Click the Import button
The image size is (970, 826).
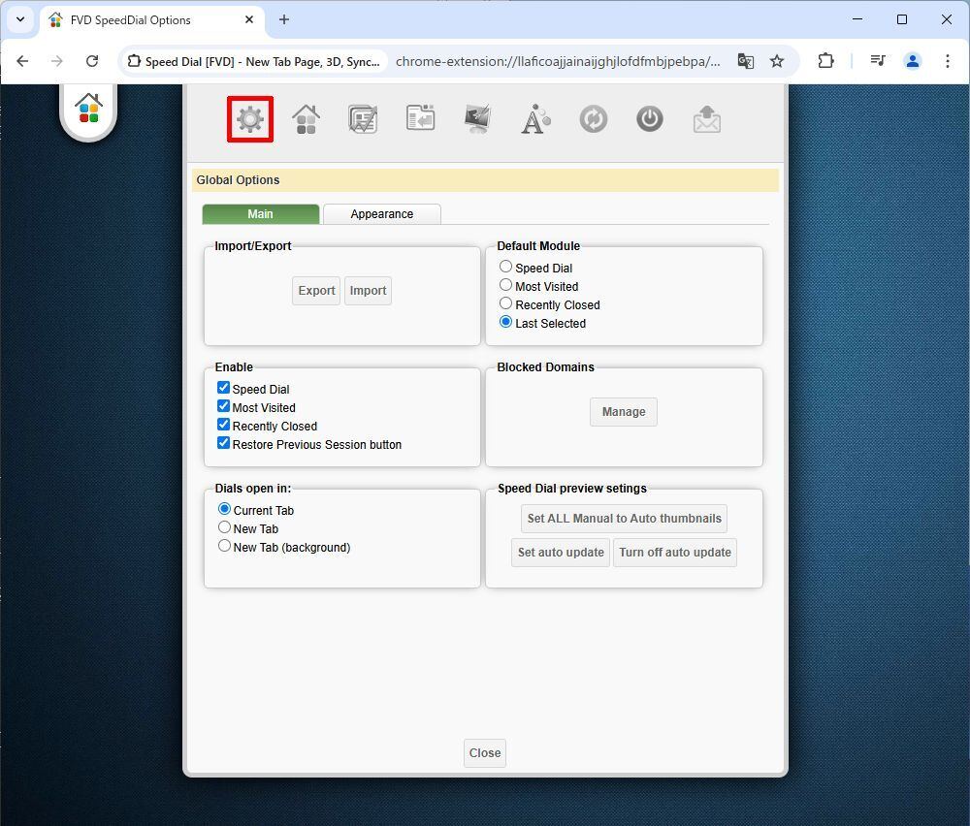pos(368,291)
